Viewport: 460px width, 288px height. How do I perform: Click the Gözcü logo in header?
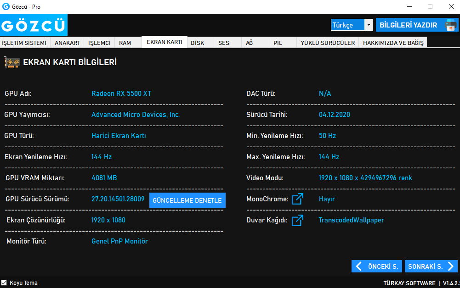click(34, 25)
